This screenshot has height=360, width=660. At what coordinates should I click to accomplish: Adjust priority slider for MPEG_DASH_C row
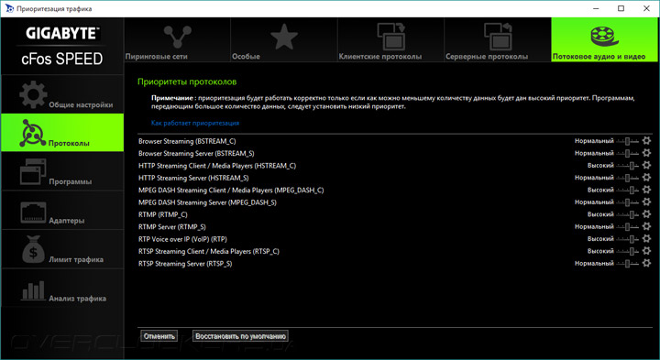tap(628, 191)
